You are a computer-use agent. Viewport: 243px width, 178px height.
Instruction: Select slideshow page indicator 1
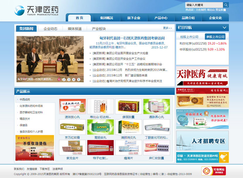tap(59, 79)
